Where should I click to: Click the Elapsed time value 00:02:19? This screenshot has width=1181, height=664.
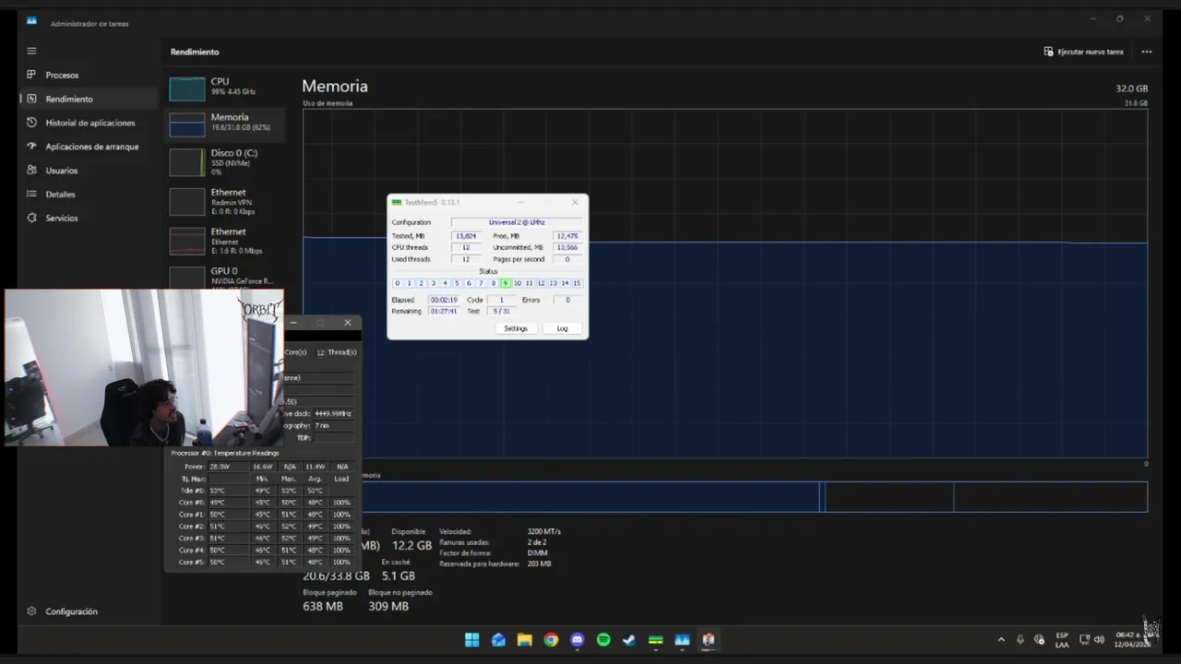pyautogui.click(x=444, y=300)
